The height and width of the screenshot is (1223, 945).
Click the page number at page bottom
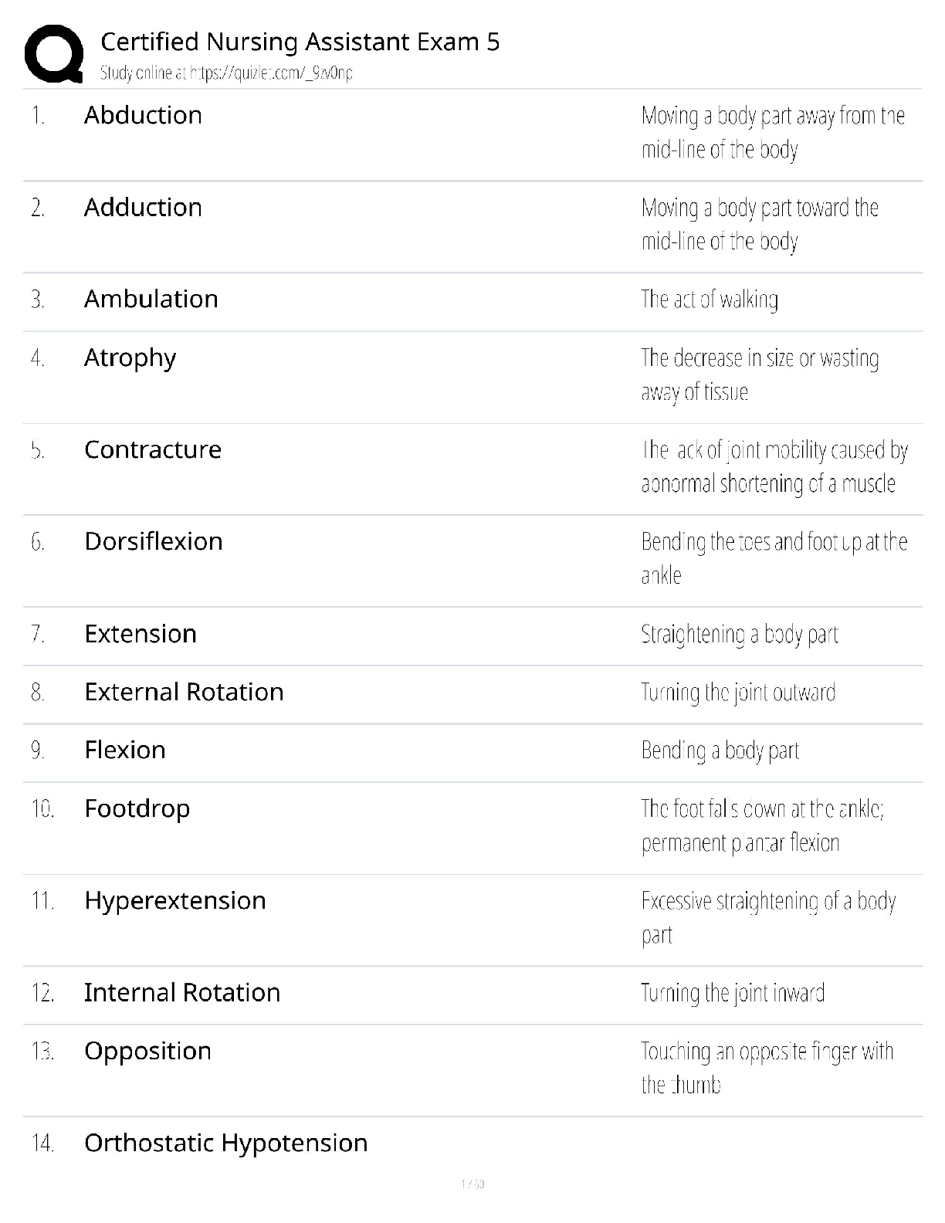click(472, 1184)
